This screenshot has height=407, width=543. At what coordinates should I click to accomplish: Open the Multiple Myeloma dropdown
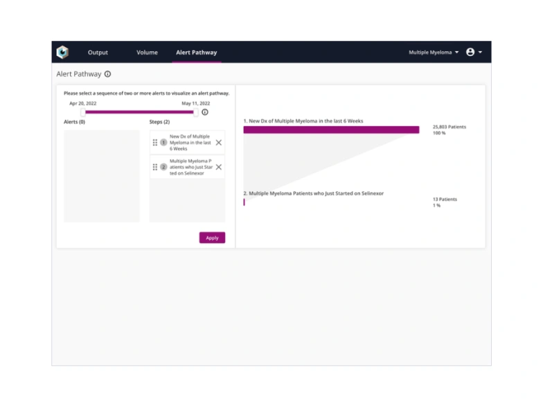tap(434, 53)
